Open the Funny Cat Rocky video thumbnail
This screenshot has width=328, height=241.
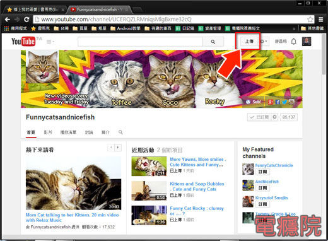tap(149, 215)
